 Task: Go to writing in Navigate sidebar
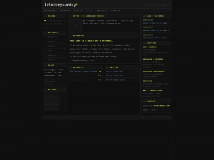54,46
